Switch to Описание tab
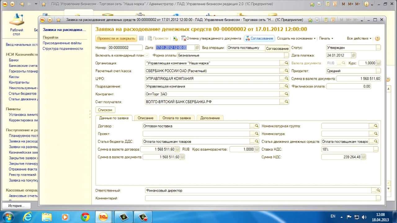This screenshot has height=223, width=397. click(x=146, y=118)
